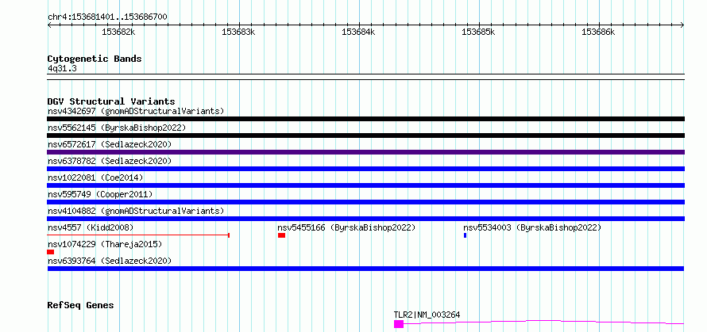Viewport: 707px width, 332px height.
Task: Click the Cytogenetic Bands track heading
Action: [x=95, y=59]
